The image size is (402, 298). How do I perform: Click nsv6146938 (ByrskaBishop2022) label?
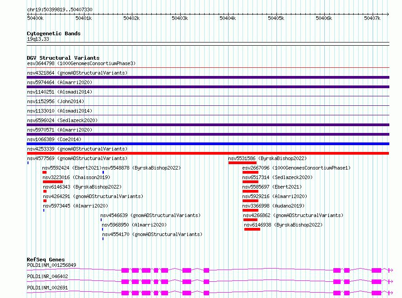pos(283,225)
